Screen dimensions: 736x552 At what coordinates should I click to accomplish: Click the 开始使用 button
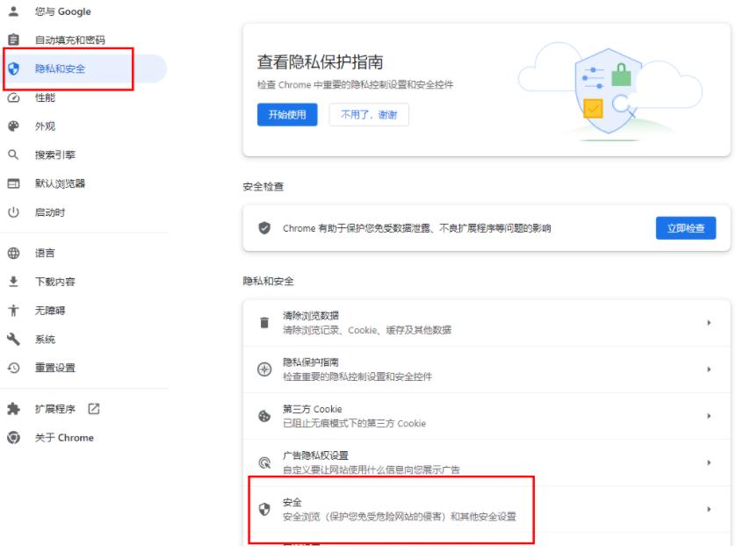point(287,115)
